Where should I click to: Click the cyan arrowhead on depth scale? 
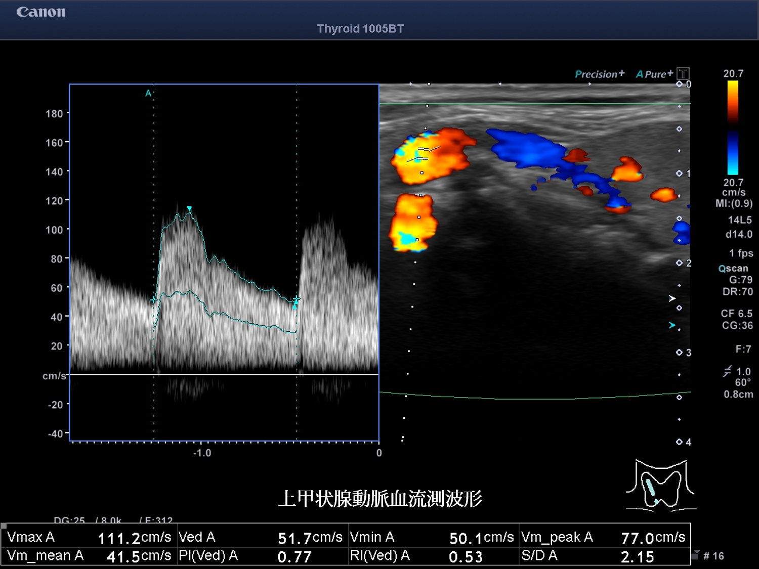tap(672, 325)
